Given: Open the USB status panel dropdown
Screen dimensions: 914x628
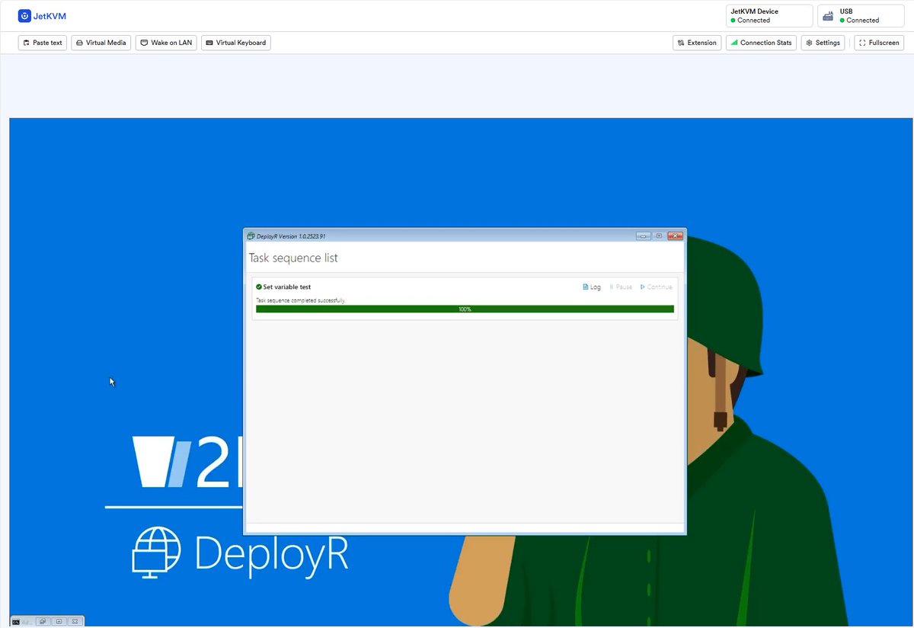Looking at the screenshot, I should 860,15.
